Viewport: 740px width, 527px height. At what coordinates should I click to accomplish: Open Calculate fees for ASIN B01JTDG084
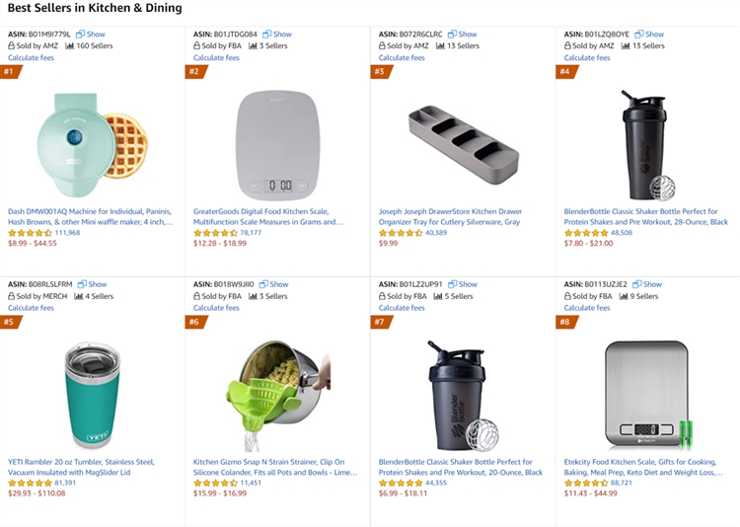(x=216, y=57)
